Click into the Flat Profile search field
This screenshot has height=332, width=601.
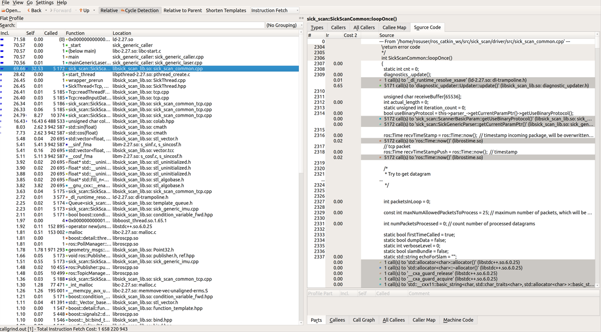(x=140, y=25)
